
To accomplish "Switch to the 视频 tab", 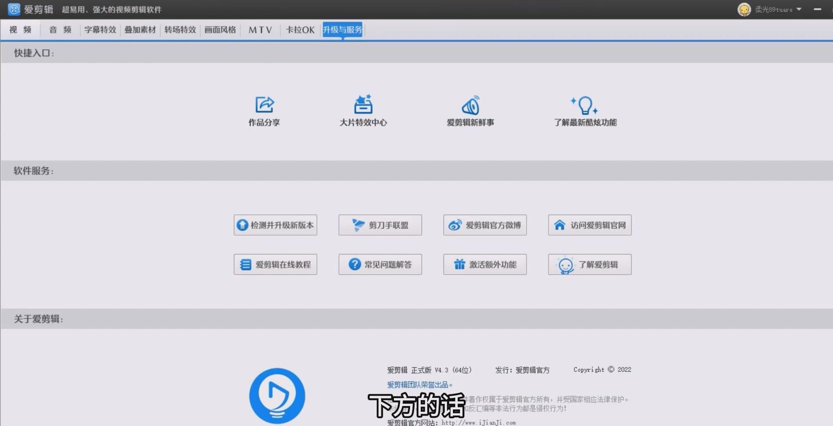I will coord(20,30).
